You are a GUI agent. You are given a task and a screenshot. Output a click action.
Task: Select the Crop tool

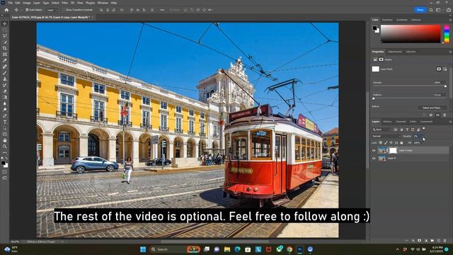point(5,48)
